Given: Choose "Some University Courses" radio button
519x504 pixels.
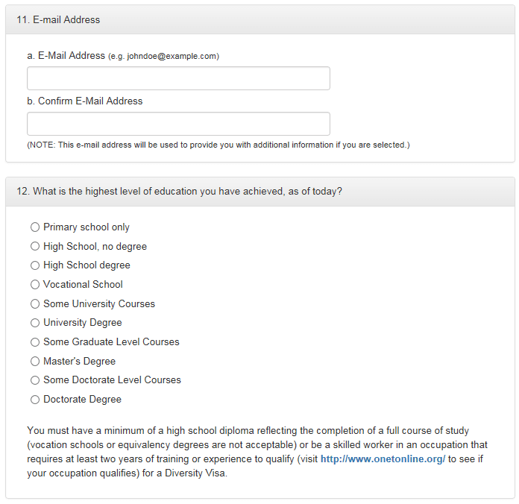Looking at the screenshot, I should [x=35, y=303].
